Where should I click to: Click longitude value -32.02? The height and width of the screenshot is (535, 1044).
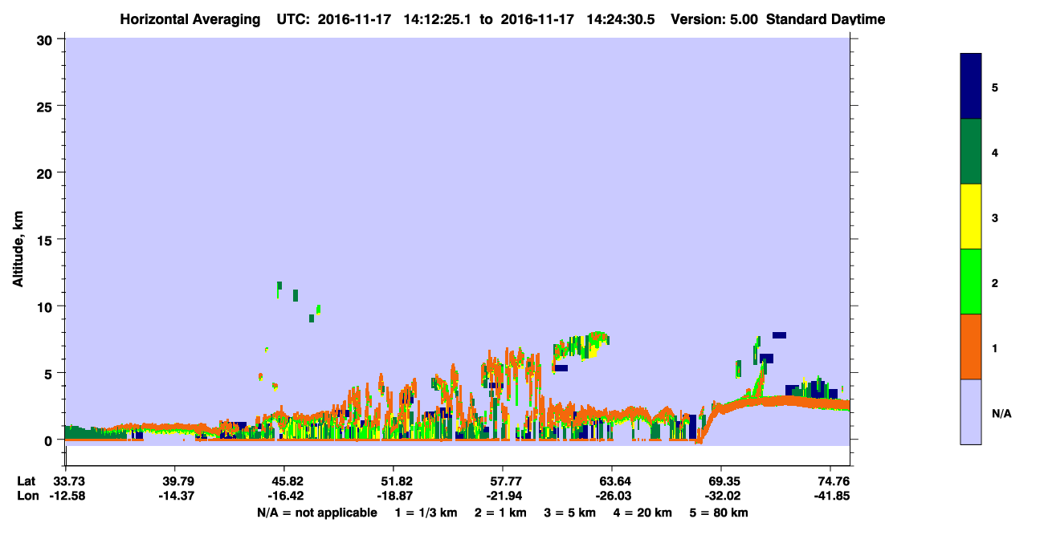coord(721,496)
